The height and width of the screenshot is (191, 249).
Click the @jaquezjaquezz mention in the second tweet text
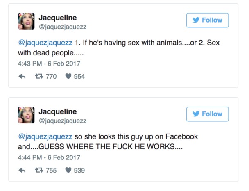point(45,136)
